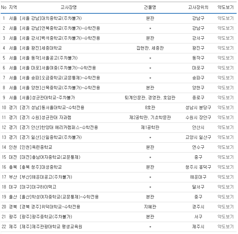Image resolution: width=238 pixels, height=234 pixels.
Task: Select 약도보기 for 광주중학교 row
Action: click(225, 217)
